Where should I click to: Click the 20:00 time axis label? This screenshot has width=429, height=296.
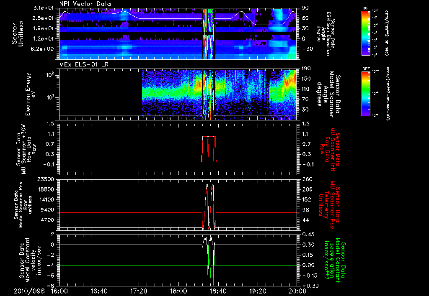pos(297,291)
